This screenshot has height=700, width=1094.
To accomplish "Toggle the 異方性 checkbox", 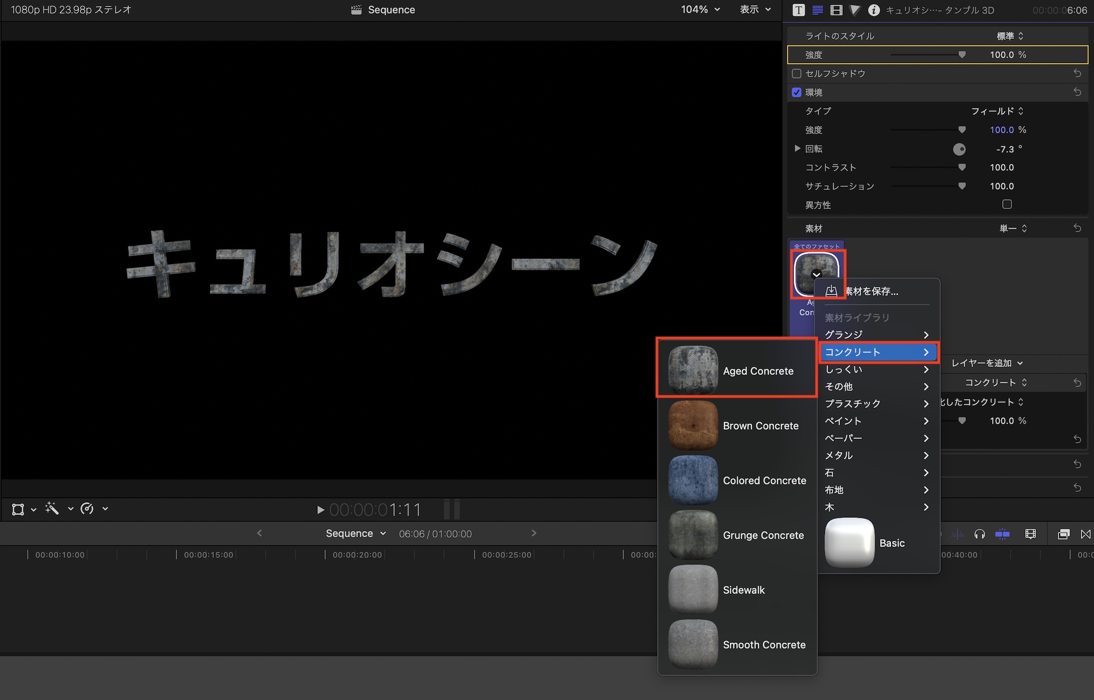I will pyautogui.click(x=1006, y=205).
